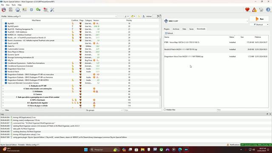272x153 pixels.
Task: Open the Tools menu
Action: 14,5
